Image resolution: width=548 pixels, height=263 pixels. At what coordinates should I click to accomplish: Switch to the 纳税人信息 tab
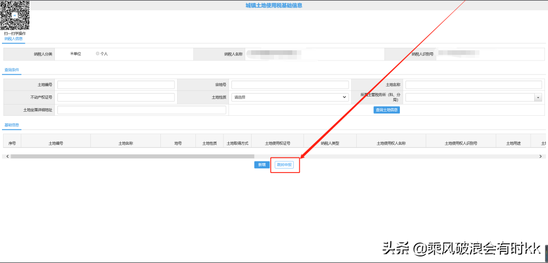point(13,39)
